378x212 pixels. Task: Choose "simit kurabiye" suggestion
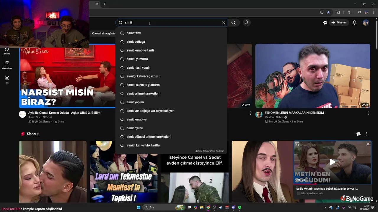coord(171,120)
